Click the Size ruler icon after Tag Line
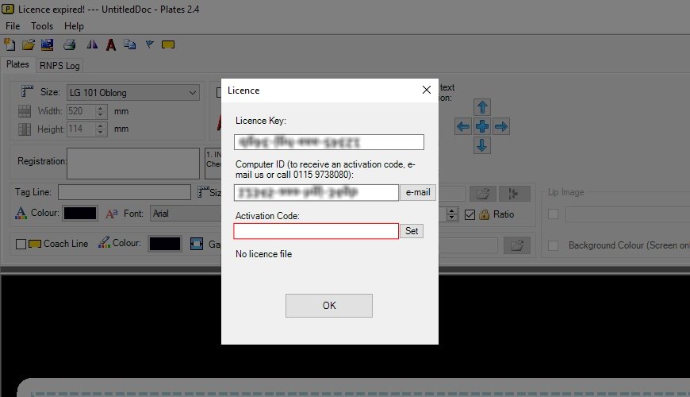Viewport: 690px width, 397px height. pos(203,192)
